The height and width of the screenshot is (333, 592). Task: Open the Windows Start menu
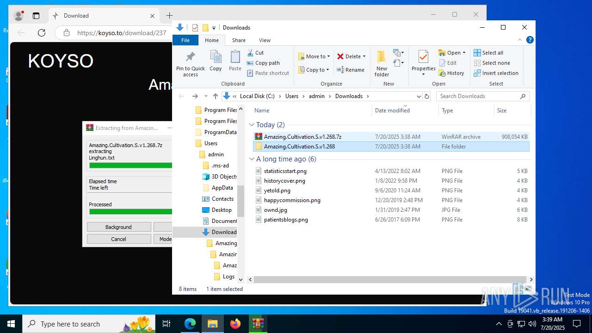coord(11,324)
